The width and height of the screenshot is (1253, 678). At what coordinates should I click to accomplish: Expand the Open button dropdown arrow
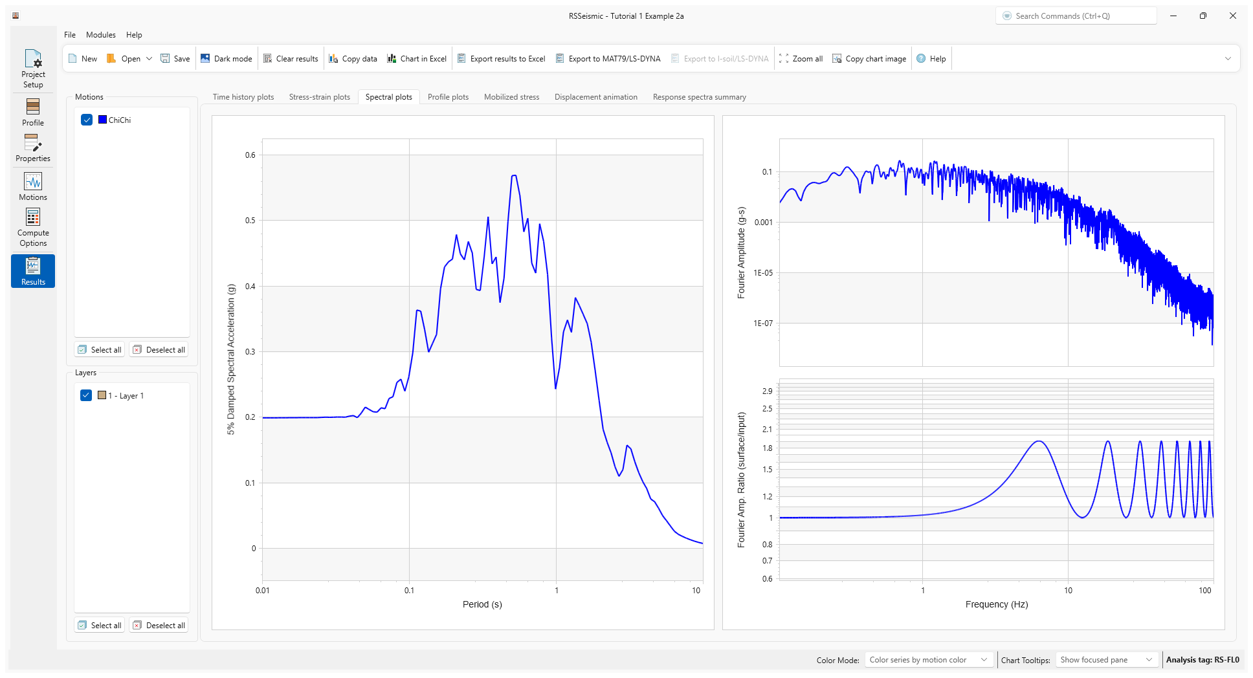click(149, 59)
